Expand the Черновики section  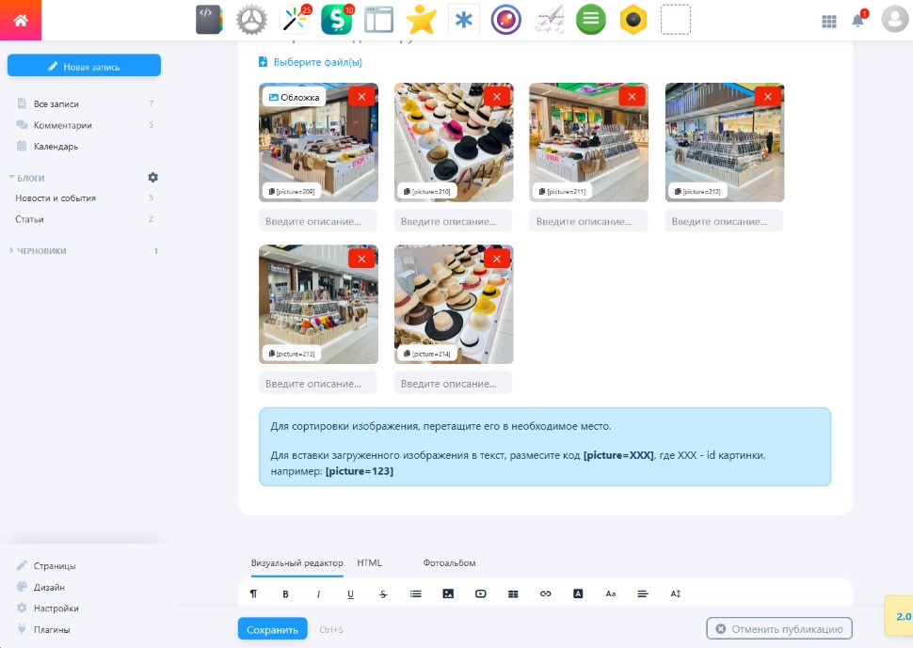tap(38, 251)
